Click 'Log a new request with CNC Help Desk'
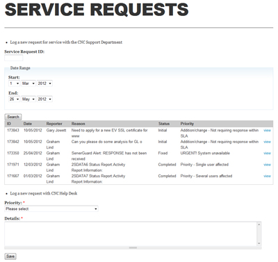 (44, 193)
